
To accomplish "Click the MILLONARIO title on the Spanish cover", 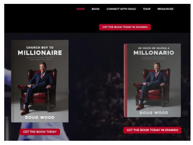I will click(x=154, y=53).
